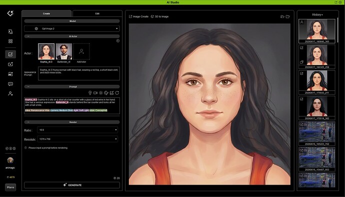Click the image icon on history item 175519_382

click(x=301, y=99)
